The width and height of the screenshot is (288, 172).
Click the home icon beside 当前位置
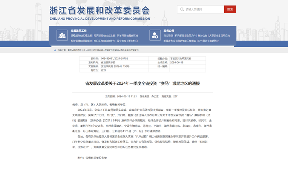[x=55, y=50]
